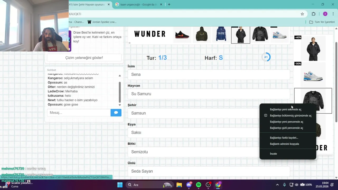Screen dimensions: 338x190
Task: Open Chrome extensions puzzle icon
Action: [313, 14]
